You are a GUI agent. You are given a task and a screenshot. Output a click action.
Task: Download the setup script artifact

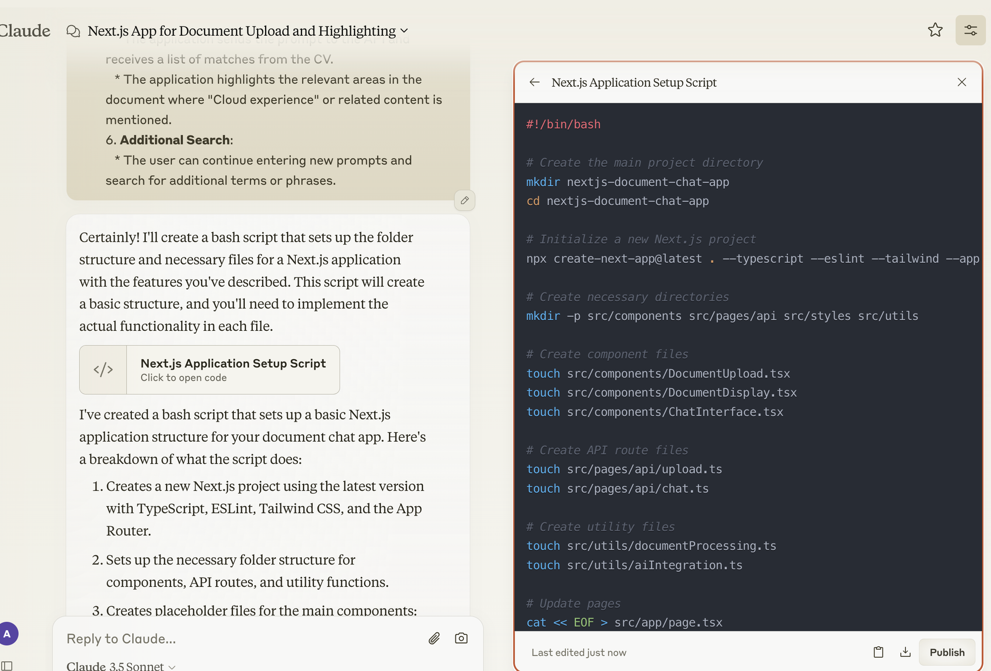[905, 652]
